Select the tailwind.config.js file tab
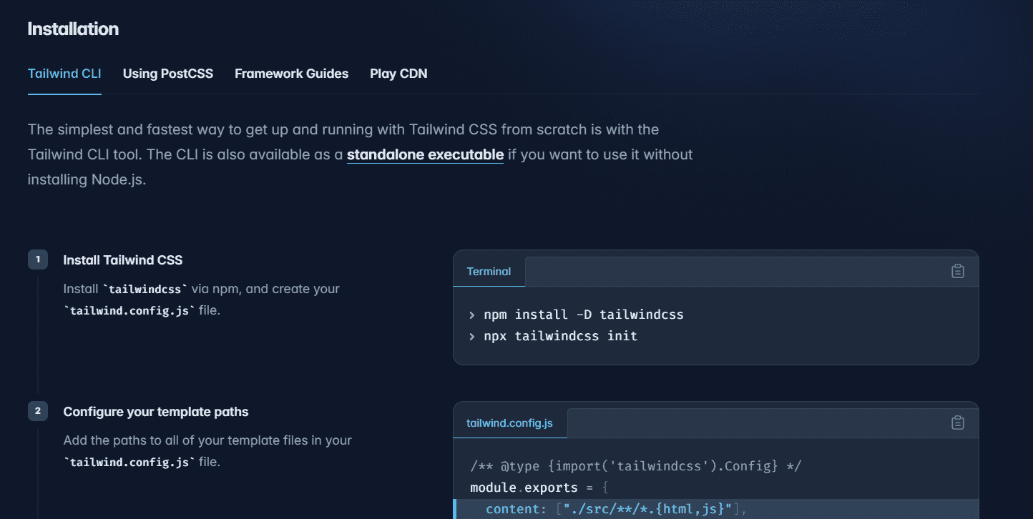Image resolution: width=1033 pixels, height=519 pixels. [509, 423]
